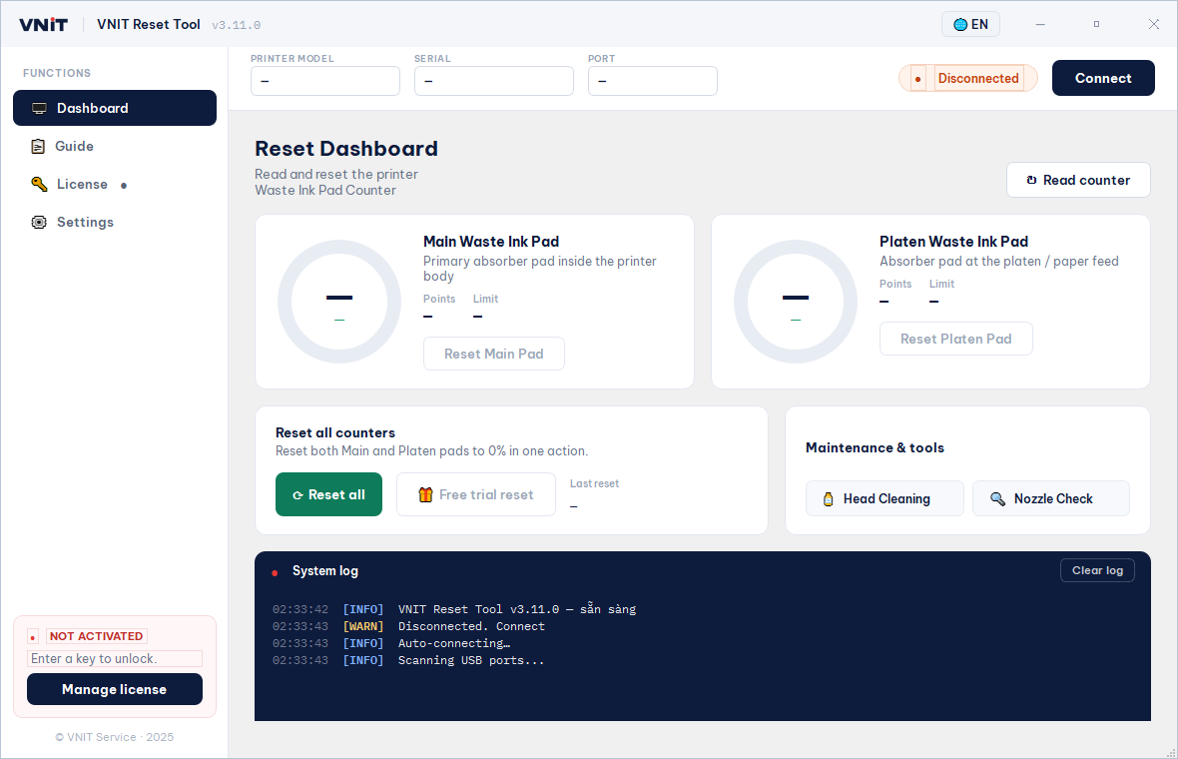Minimize the VNIT Reset Tool window

coord(1040,24)
